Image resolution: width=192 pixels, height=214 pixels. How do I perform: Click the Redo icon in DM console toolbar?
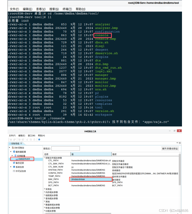pyautogui.click(x=23, y=139)
